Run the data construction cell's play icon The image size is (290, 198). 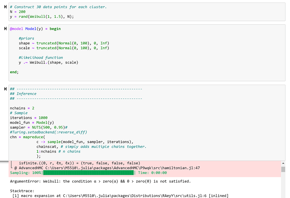tap(5, 7)
